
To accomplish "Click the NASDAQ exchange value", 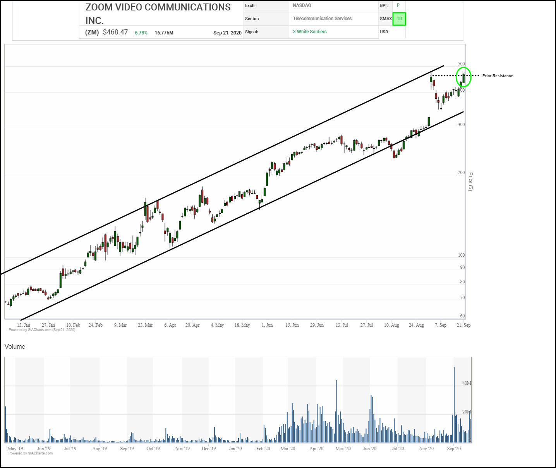I will pos(302,5).
